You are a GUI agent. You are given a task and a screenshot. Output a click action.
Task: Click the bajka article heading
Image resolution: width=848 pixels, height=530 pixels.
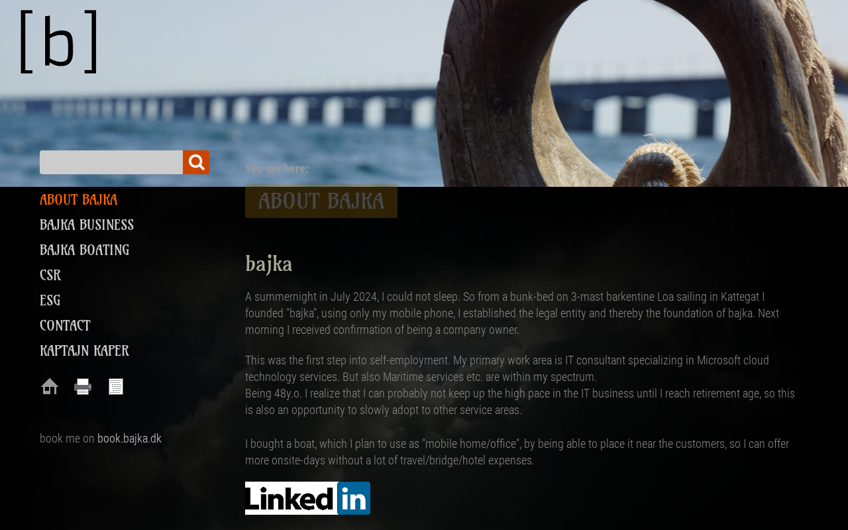pos(269,264)
